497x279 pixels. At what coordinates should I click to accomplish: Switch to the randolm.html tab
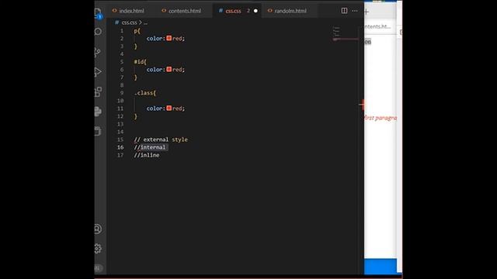(287, 11)
